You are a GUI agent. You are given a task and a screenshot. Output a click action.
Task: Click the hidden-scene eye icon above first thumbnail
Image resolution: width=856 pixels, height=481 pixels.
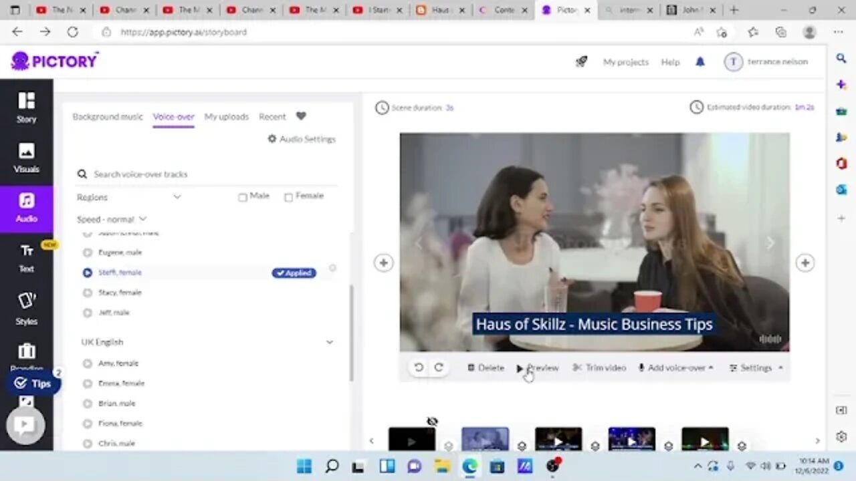tap(432, 421)
